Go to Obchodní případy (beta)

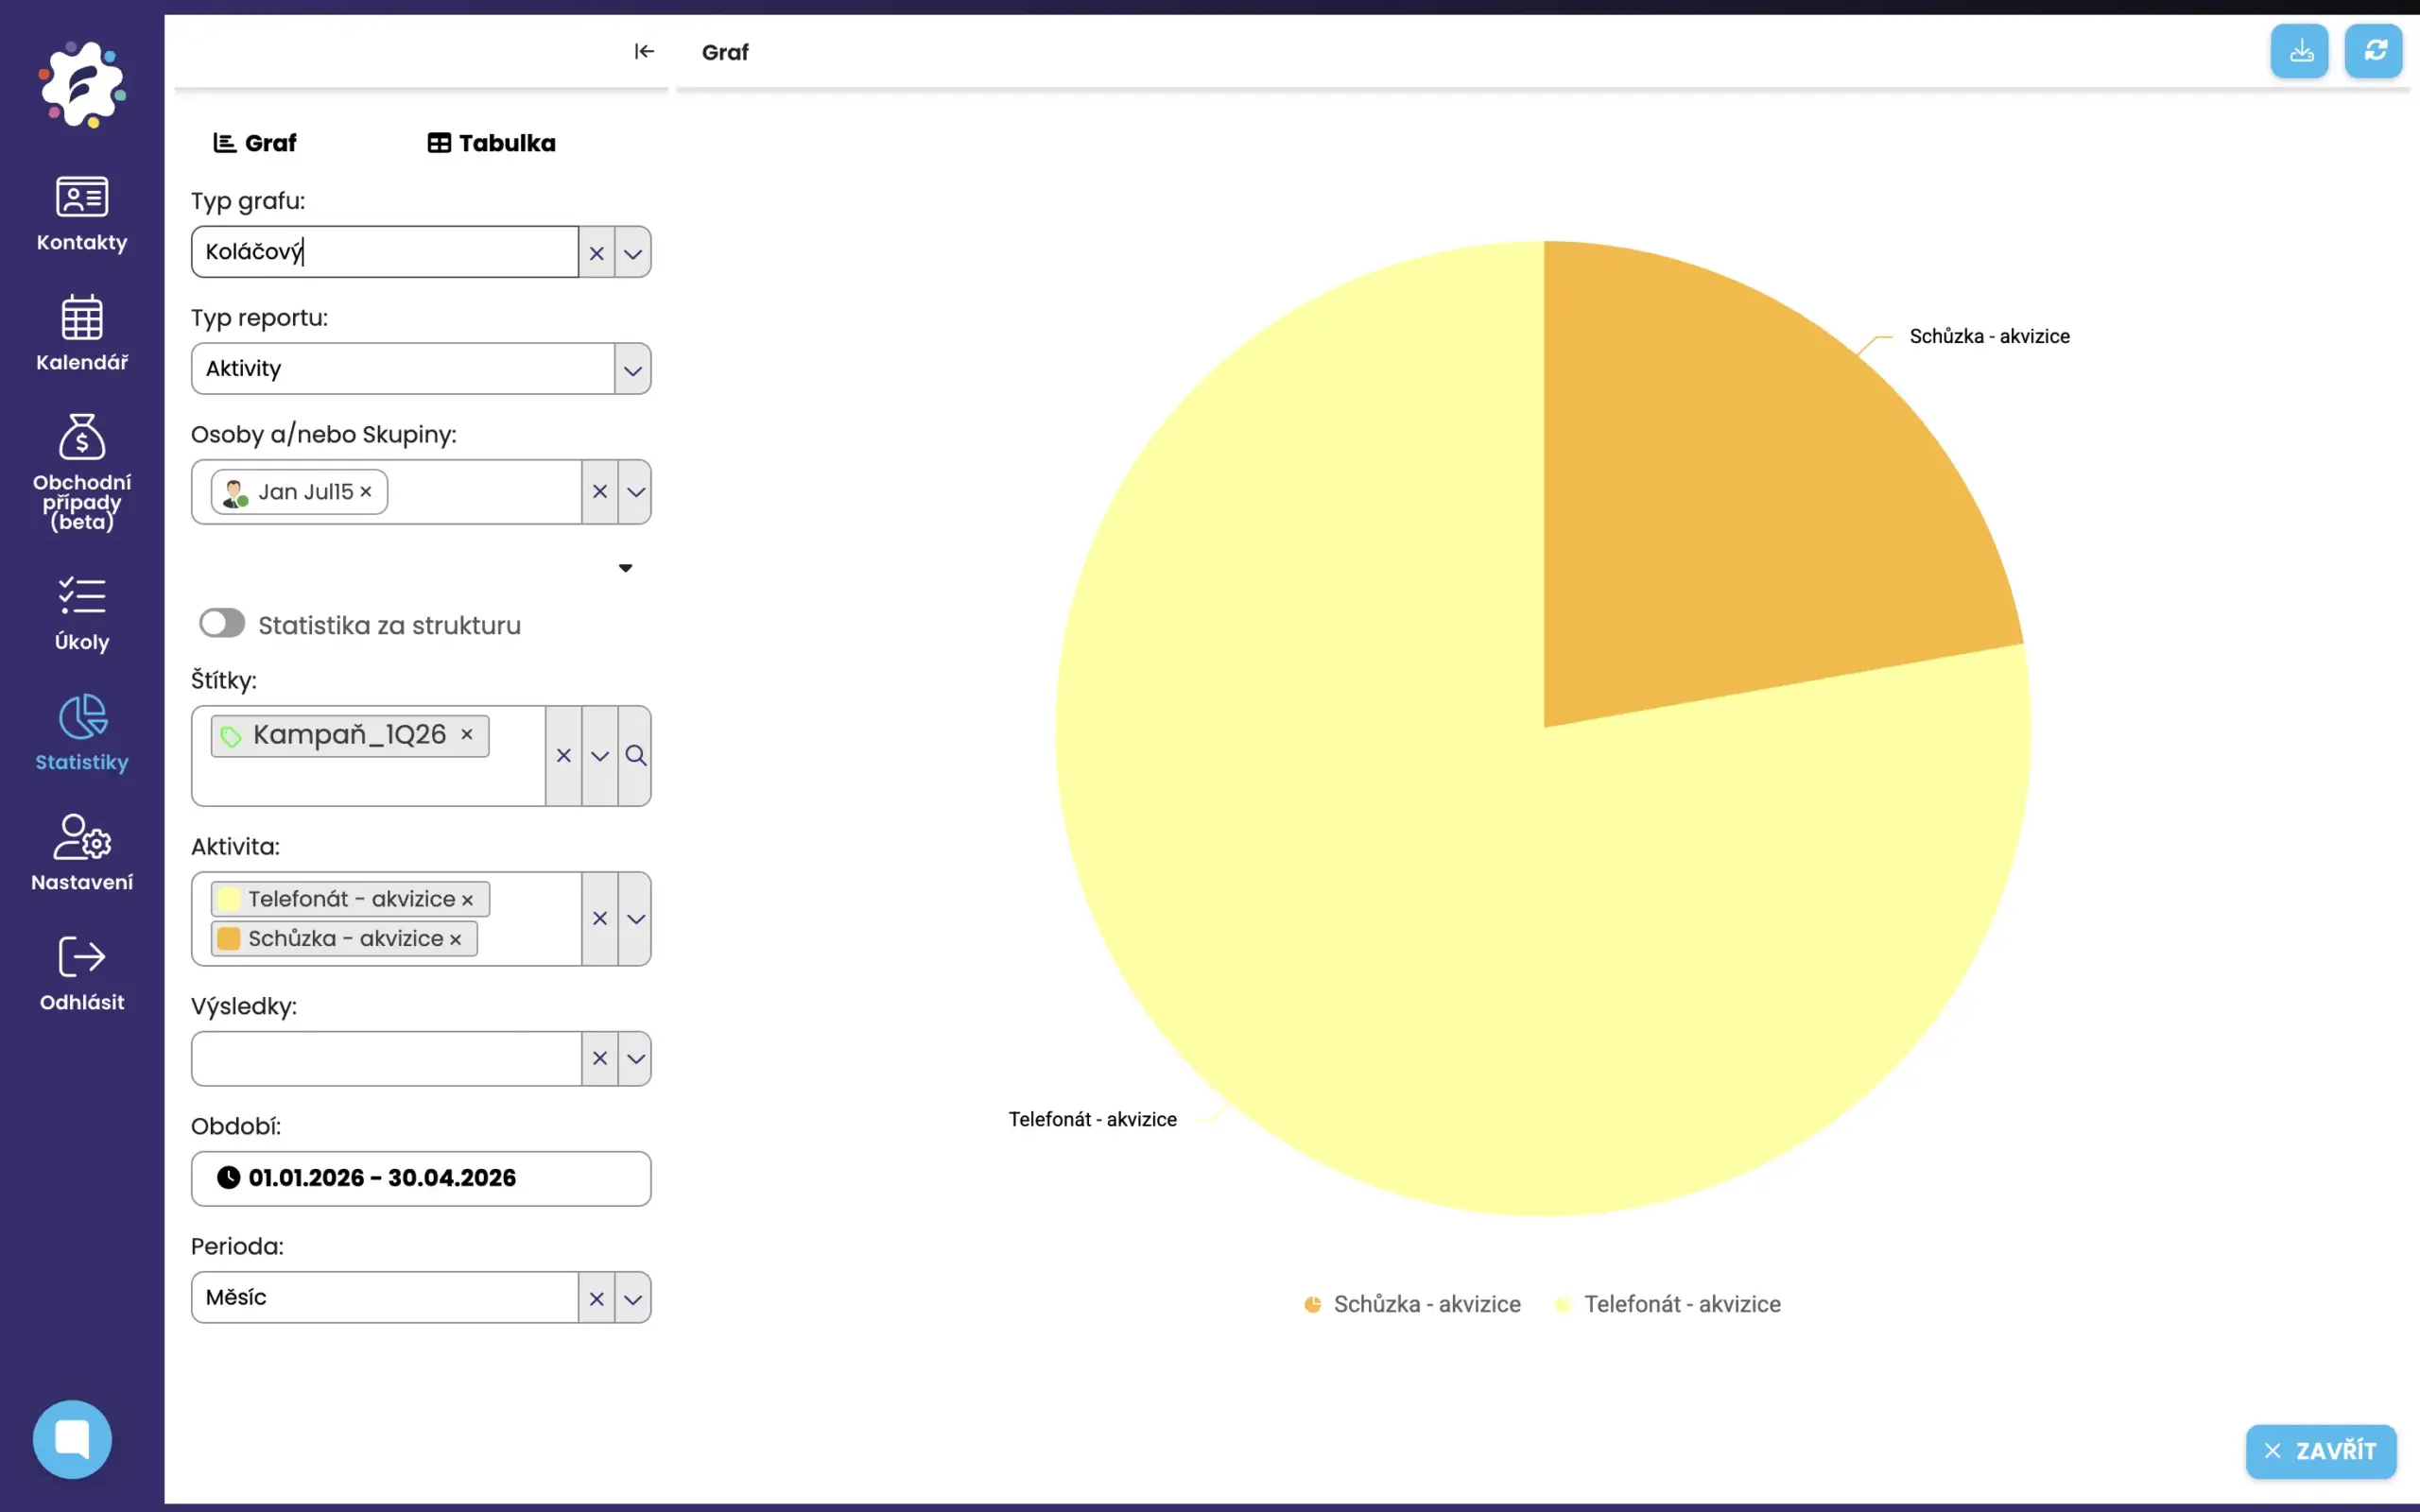coord(82,471)
